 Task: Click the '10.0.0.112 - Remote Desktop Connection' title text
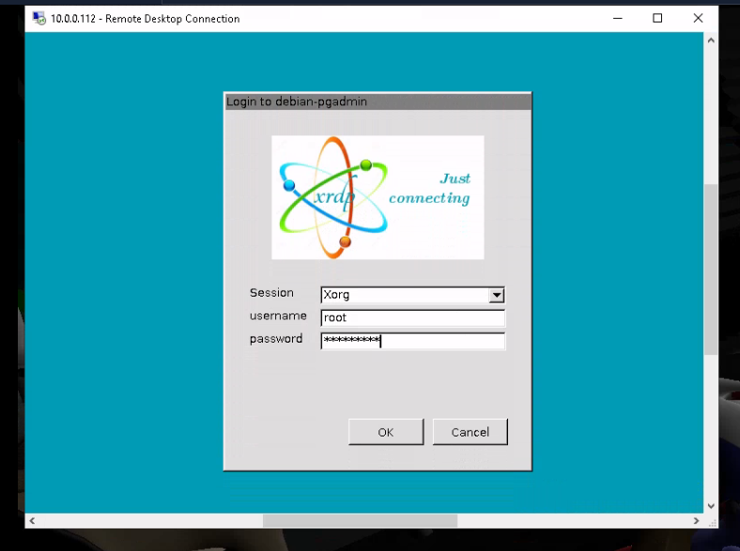(x=145, y=19)
